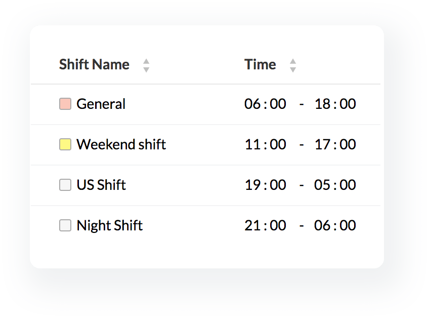Select the Weekend shift name
This screenshot has width=429, height=318.
click(x=121, y=145)
